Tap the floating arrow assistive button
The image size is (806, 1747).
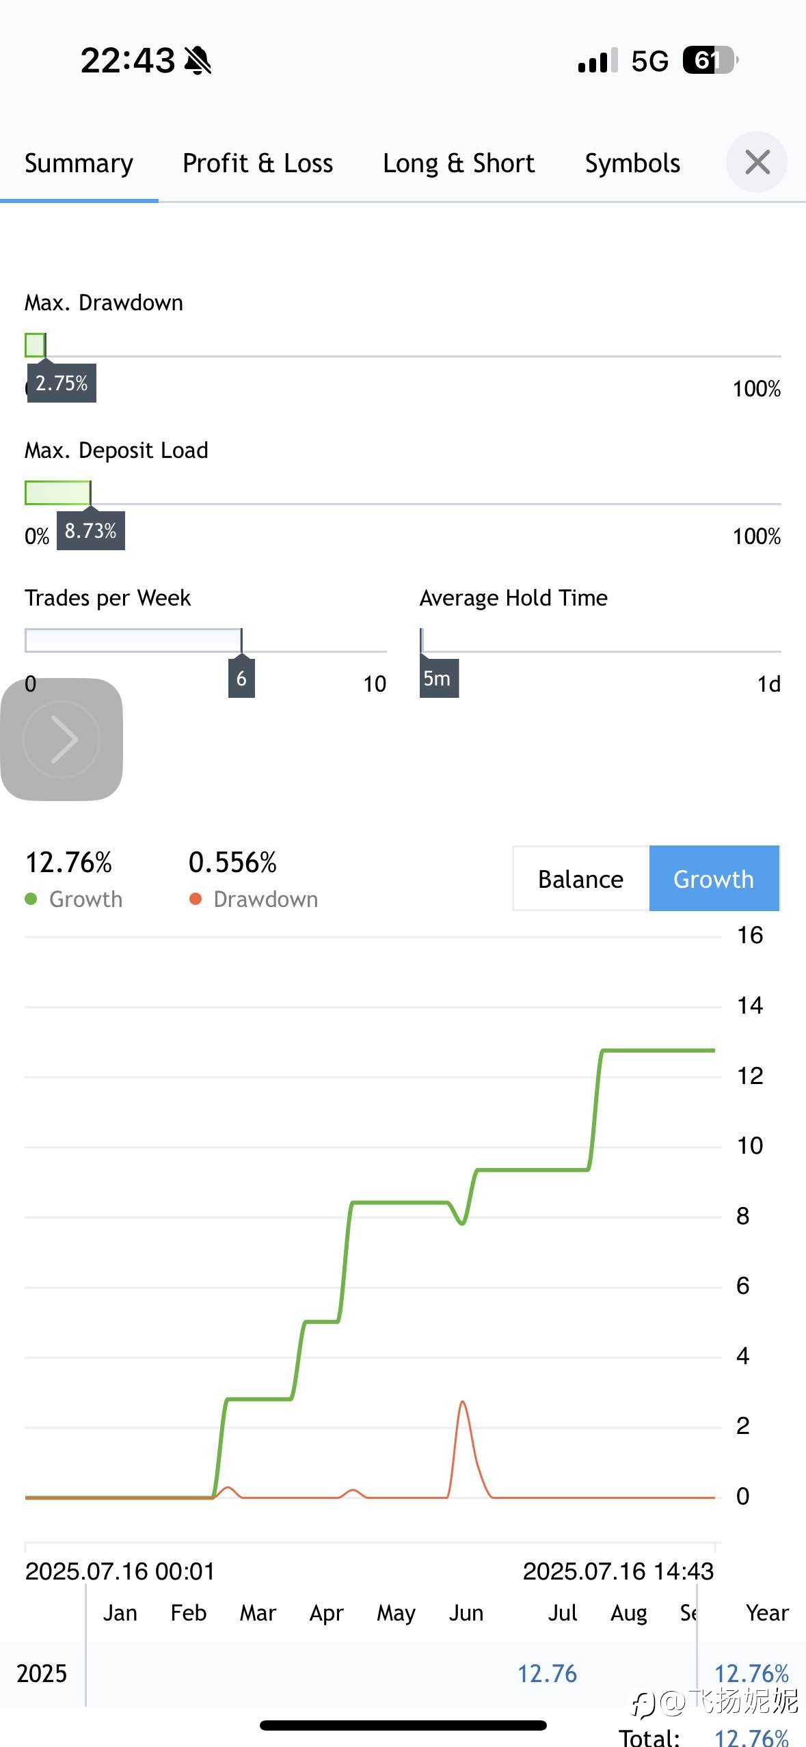62,739
